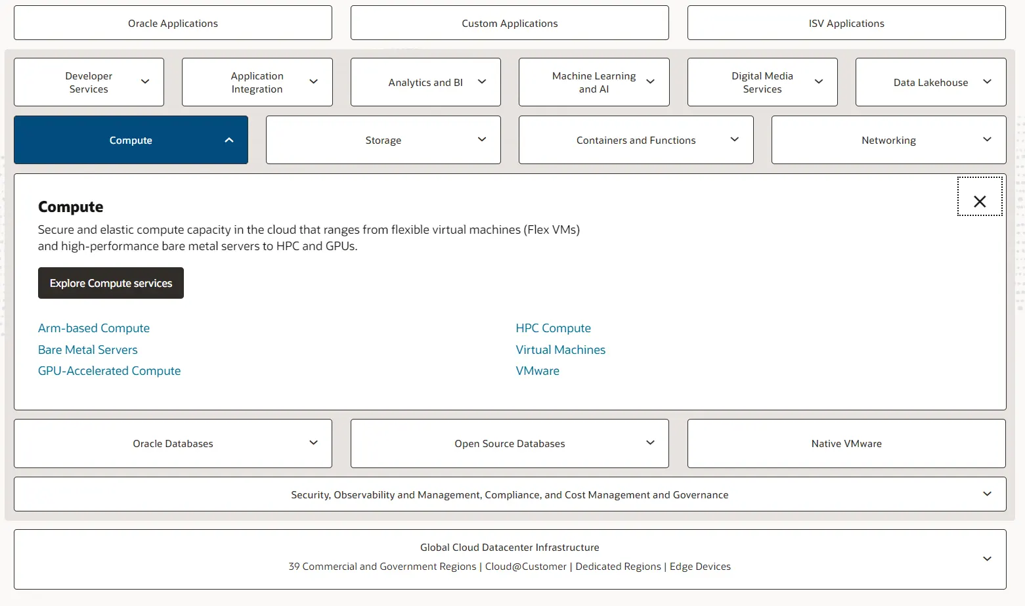This screenshot has height=606, width=1025.
Task: Open the Arm-based Compute link
Action: (x=94, y=328)
